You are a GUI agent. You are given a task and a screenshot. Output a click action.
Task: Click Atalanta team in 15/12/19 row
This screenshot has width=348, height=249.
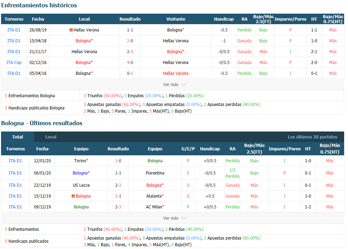155,196
